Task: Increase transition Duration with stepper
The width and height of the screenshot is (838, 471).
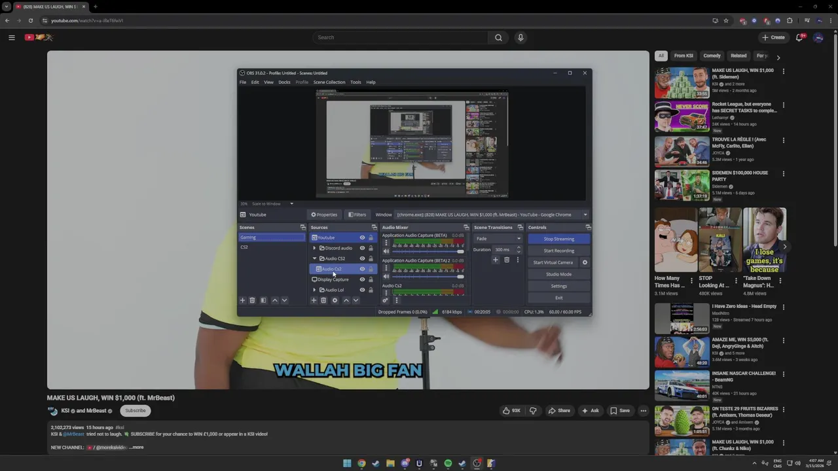Action: 519,247
